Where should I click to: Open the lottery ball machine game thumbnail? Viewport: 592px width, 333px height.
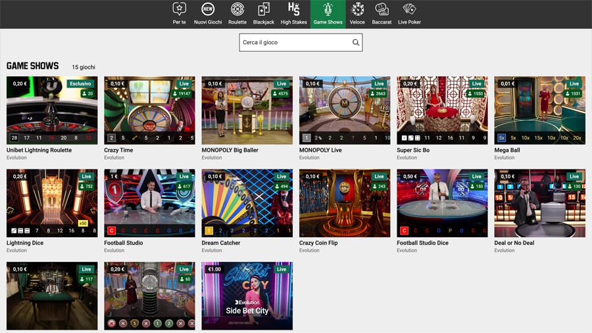pyautogui.click(x=149, y=296)
